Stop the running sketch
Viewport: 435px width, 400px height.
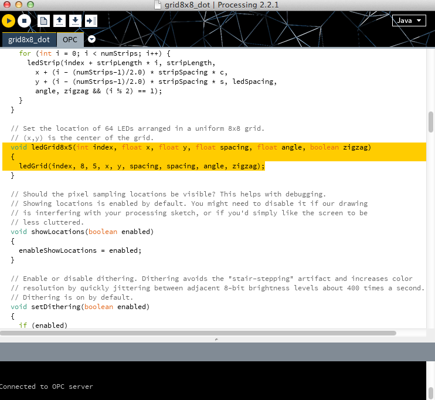[x=24, y=21]
